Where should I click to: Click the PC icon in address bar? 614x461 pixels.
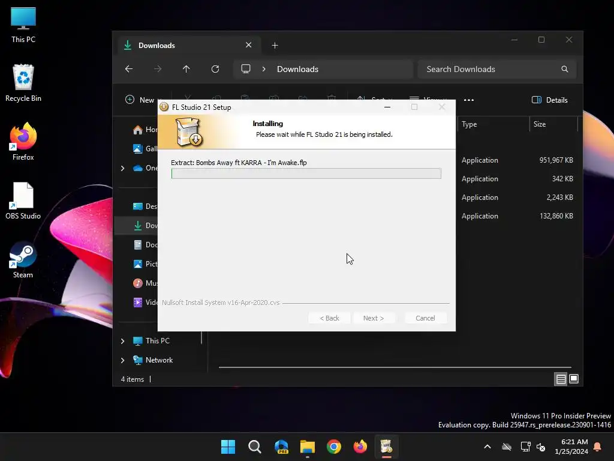pyautogui.click(x=245, y=69)
